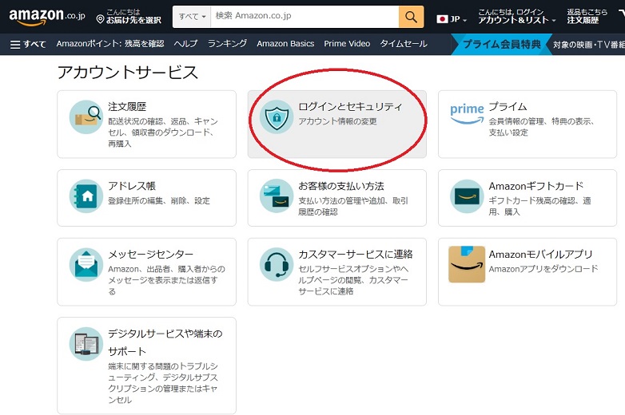The height and width of the screenshot is (415, 625).
Task: Open the メッセージセンター card title
Action: pyautogui.click(x=151, y=255)
